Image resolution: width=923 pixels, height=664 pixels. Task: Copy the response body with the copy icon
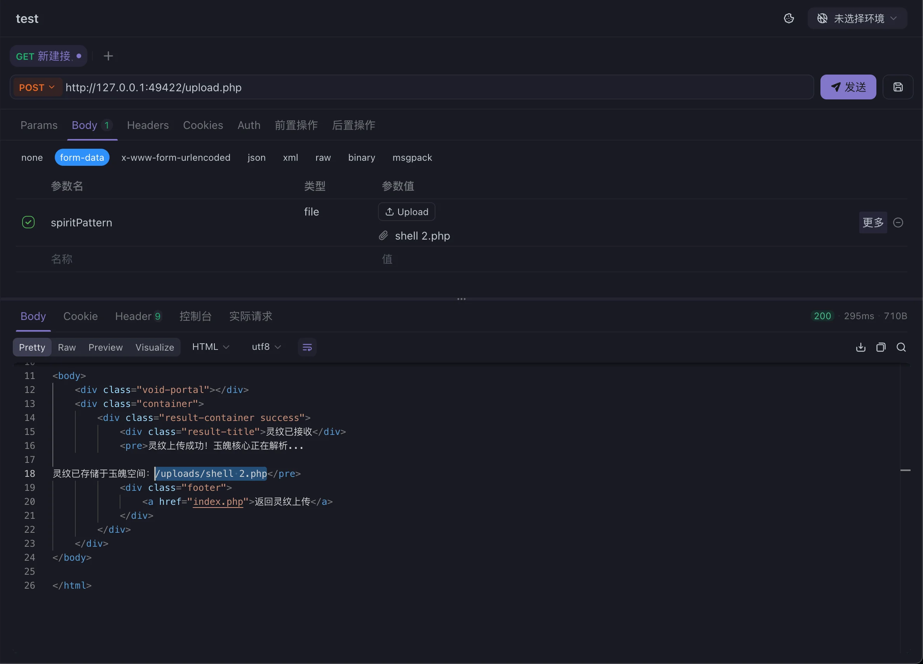tap(881, 347)
